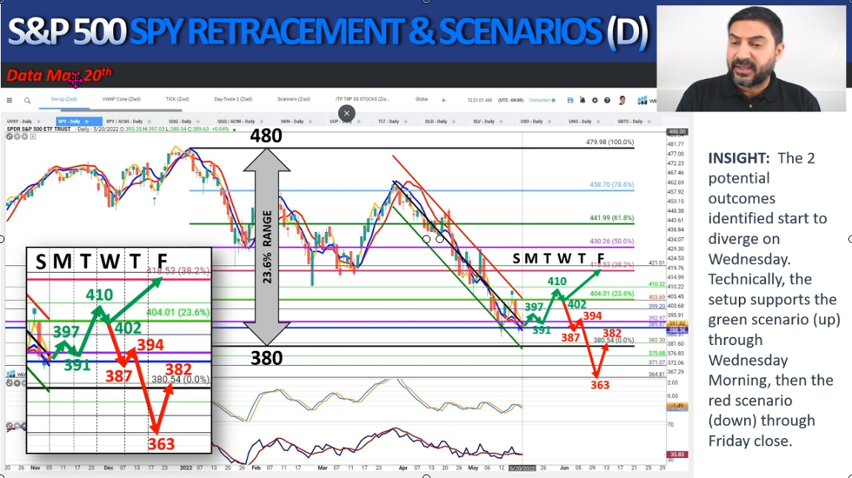Click the 488.00 price axis marker
The width and height of the screenshot is (852, 478).
(677, 132)
